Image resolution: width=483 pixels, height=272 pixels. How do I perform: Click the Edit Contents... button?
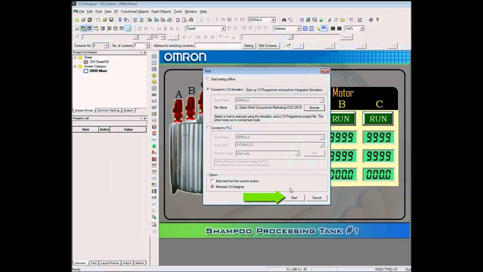click(268, 45)
